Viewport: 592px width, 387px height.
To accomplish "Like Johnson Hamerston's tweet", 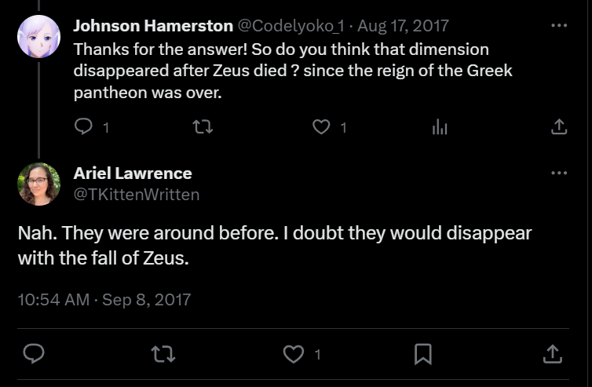I will [x=321, y=126].
